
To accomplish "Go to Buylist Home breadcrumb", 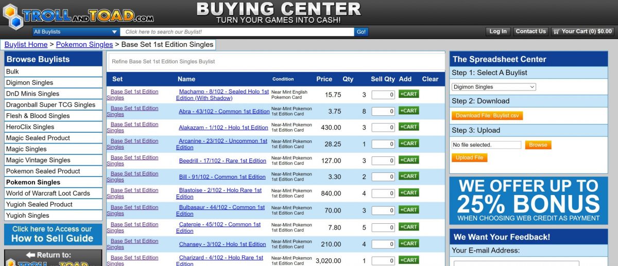I will 26,45.
